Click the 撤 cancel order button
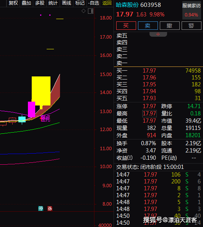203x227 pixels. tap(170, 26)
